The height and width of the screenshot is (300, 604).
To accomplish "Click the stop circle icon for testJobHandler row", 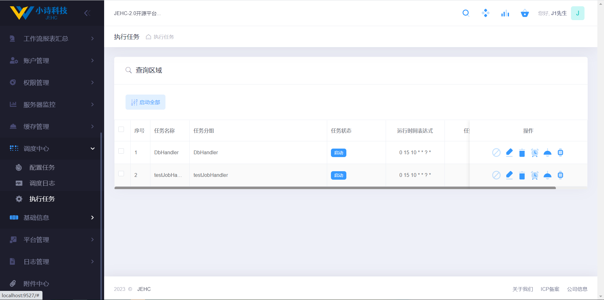I will click(496, 175).
